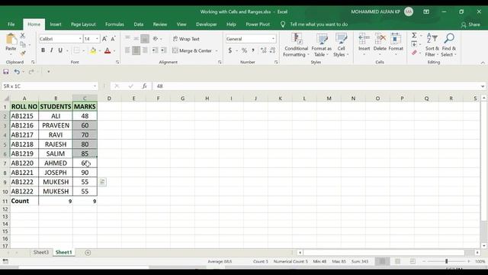This screenshot has height=275, width=488.
Task: Switch to the Data tab
Action: pyautogui.click(x=139, y=24)
